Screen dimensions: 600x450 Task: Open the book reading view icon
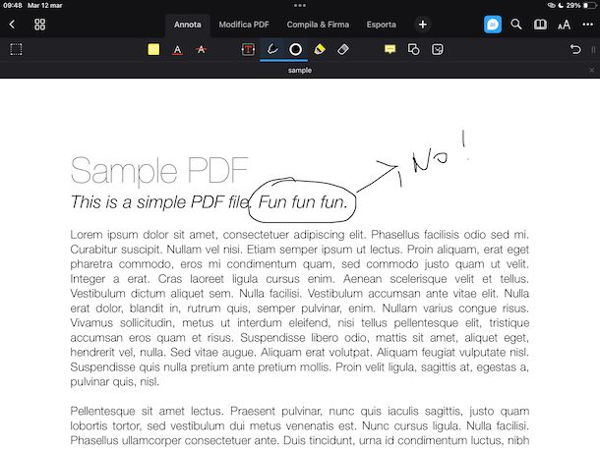tap(540, 25)
